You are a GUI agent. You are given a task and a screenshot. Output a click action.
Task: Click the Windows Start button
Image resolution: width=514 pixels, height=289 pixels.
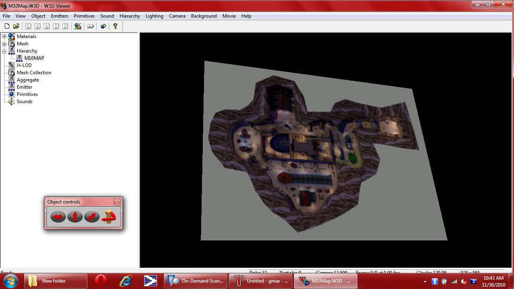(x=11, y=281)
